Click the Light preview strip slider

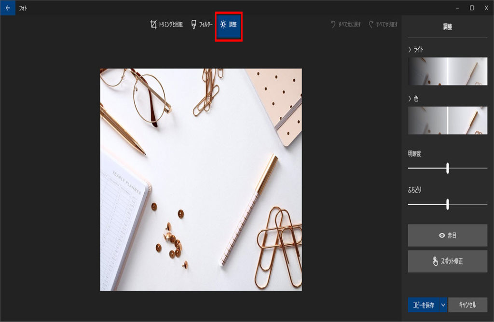click(x=447, y=71)
